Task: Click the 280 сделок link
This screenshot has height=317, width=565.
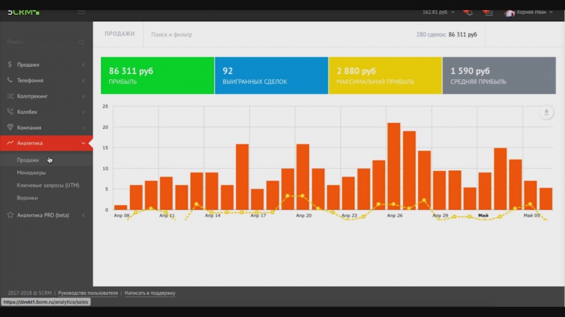Action: (x=431, y=34)
